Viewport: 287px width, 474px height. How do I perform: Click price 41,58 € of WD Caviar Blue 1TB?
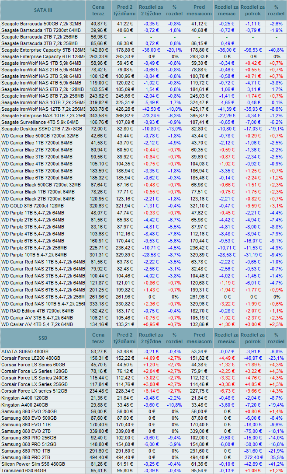pos(98,143)
